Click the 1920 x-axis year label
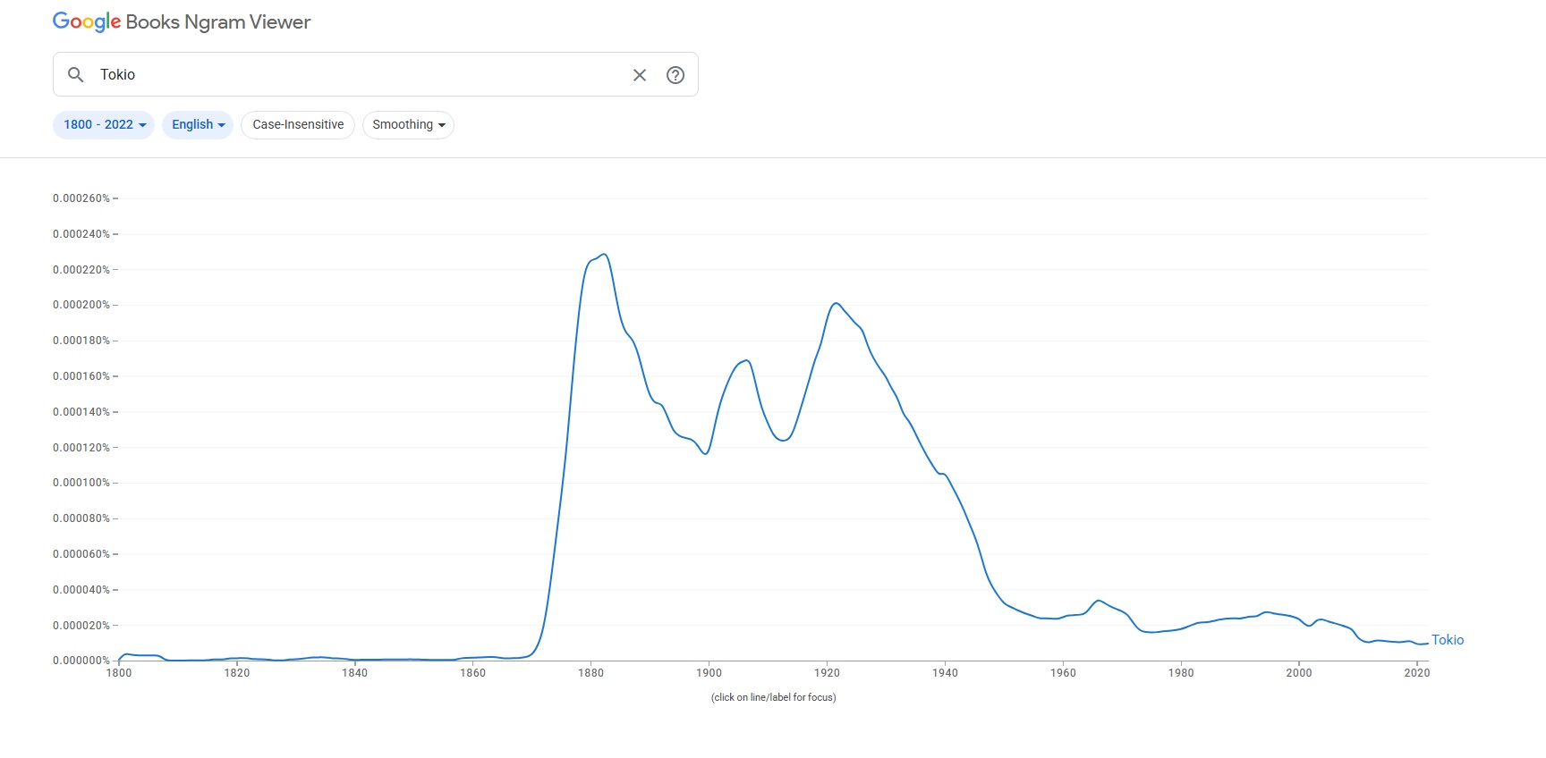Image resolution: width=1546 pixels, height=758 pixels. [828, 673]
